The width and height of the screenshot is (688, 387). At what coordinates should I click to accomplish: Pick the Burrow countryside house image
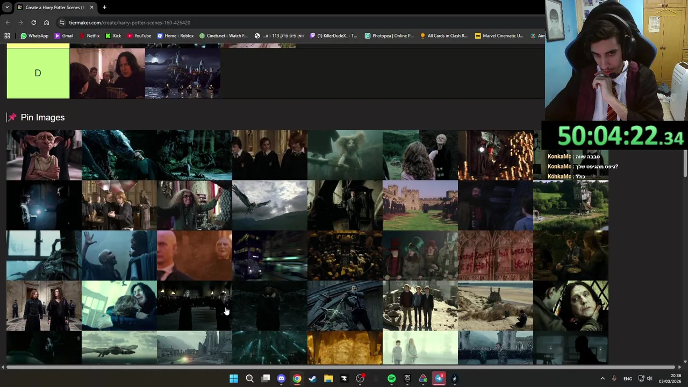[x=571, y=205]
